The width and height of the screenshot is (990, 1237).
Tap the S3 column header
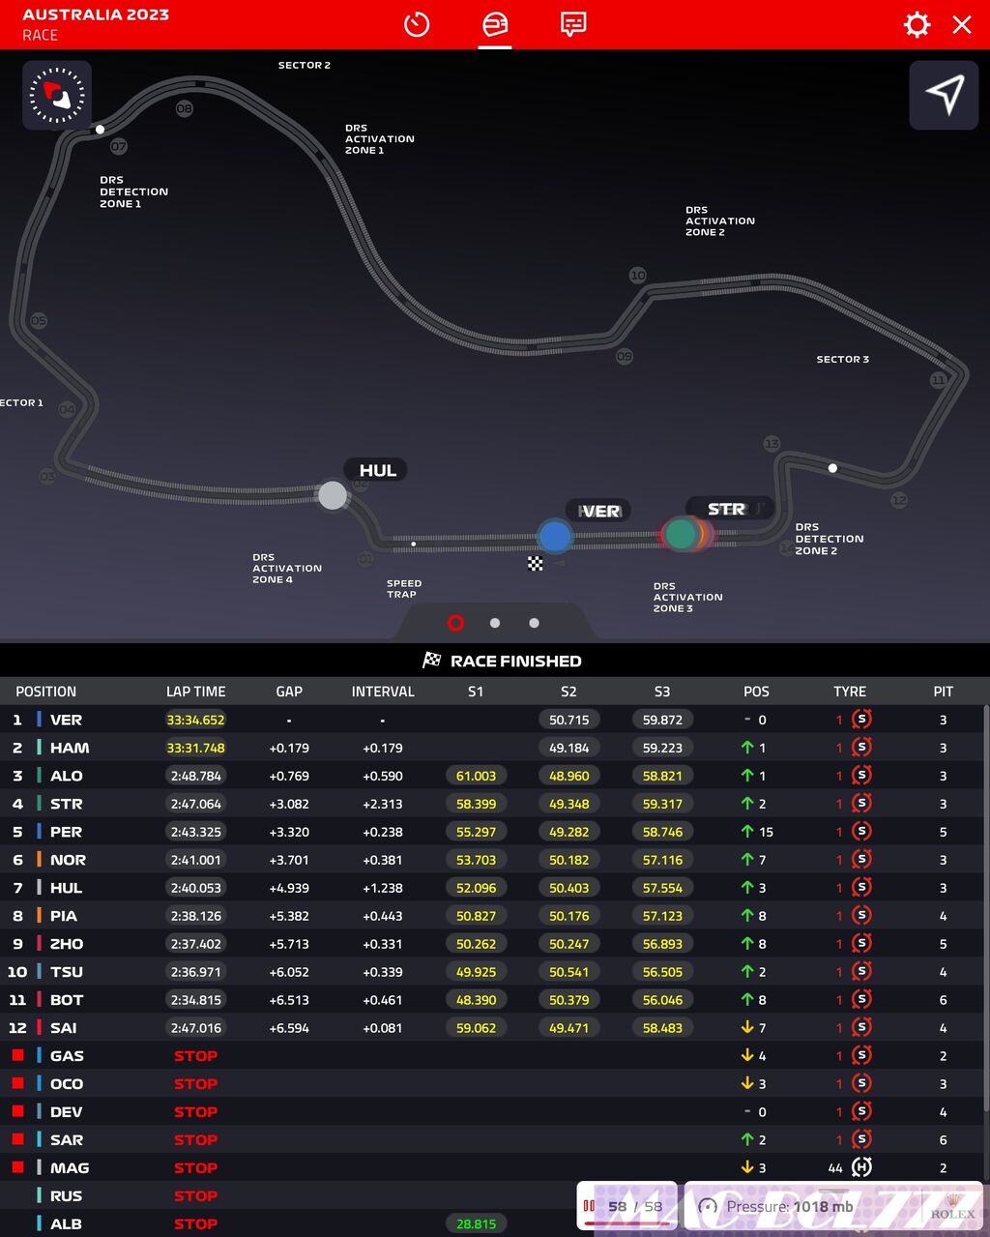coord(662,692)
